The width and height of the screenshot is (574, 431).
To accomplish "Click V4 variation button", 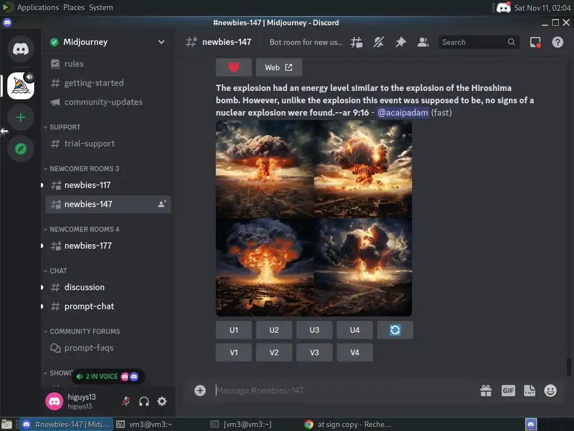I will [355, 352].
